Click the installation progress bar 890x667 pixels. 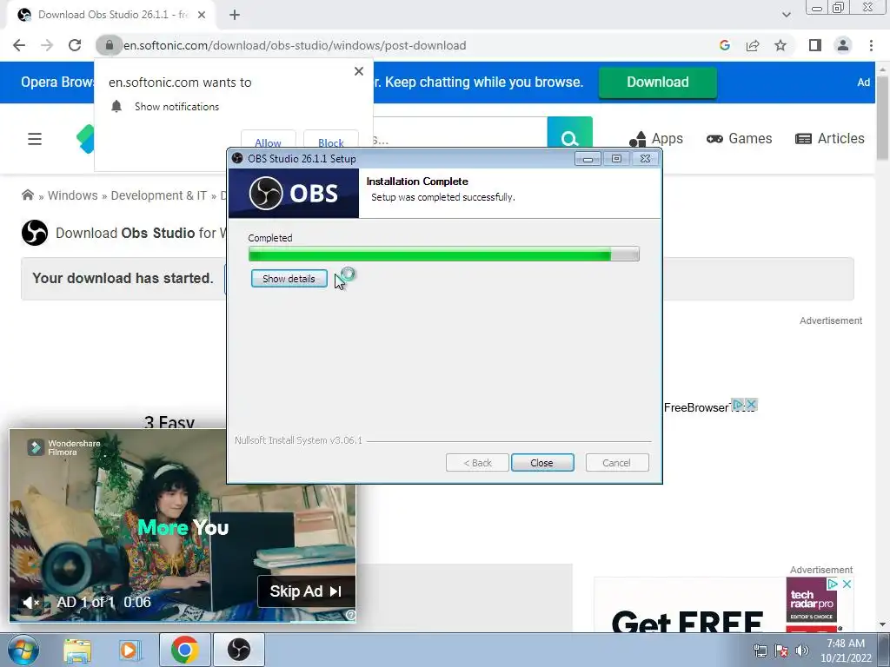(x=444, y=254)
